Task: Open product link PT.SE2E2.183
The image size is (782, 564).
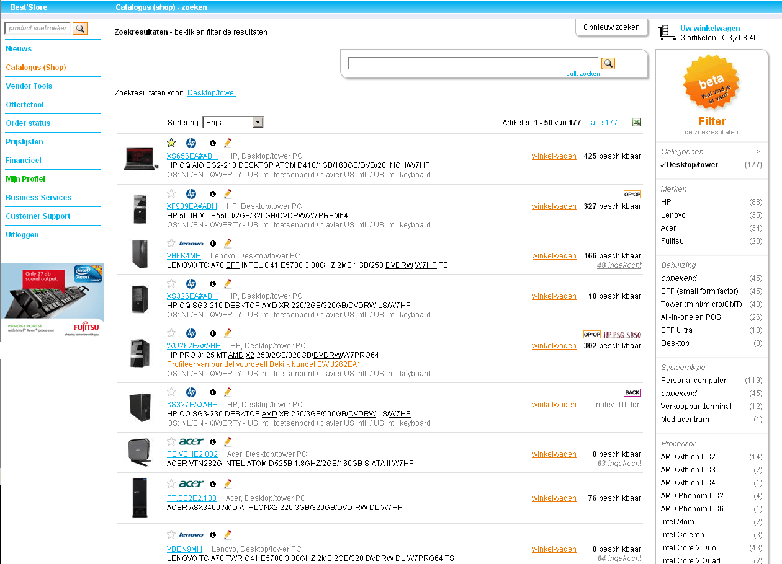Action: (x=192, y=498)
